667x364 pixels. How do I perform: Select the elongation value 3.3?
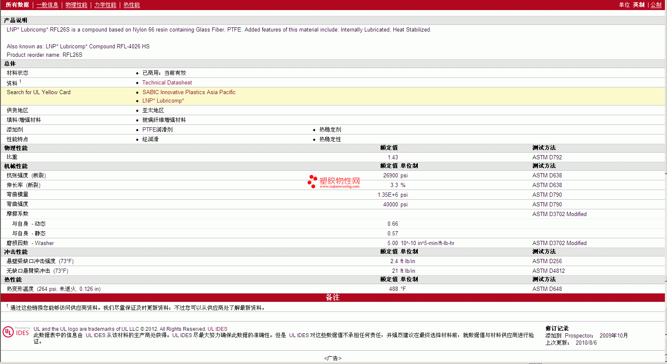(394, 185)
